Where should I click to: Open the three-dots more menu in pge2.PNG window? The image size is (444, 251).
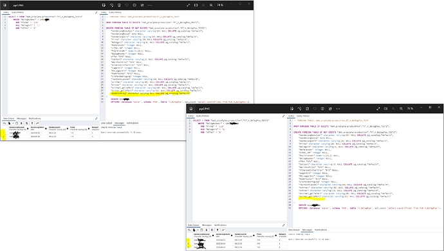click(338, 109)
